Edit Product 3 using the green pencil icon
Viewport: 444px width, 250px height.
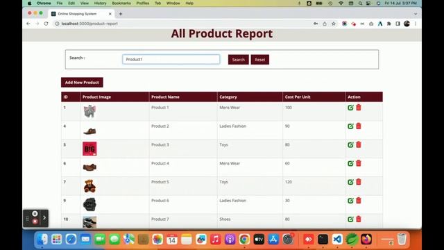(350, 145)
